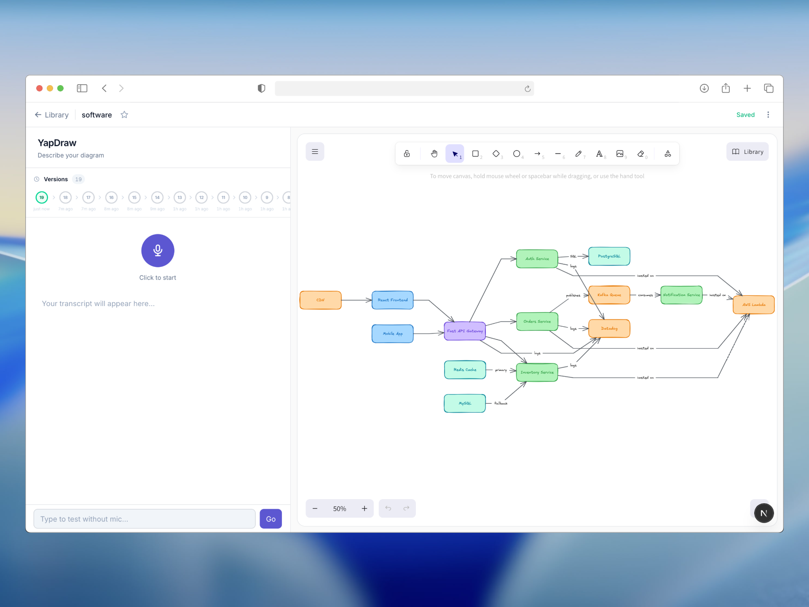Zoom in with the plus button
The width and height of the screenshot is (809, 607).
[x=364, y=508]
